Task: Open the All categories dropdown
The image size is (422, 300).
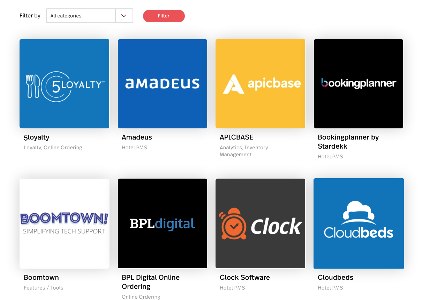Action: (x=90, y=16)
